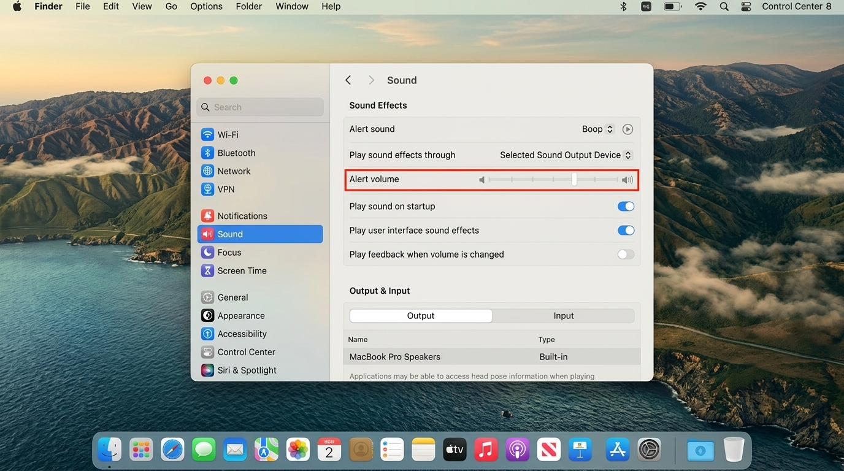Open the Help menu

pos(331,6)
